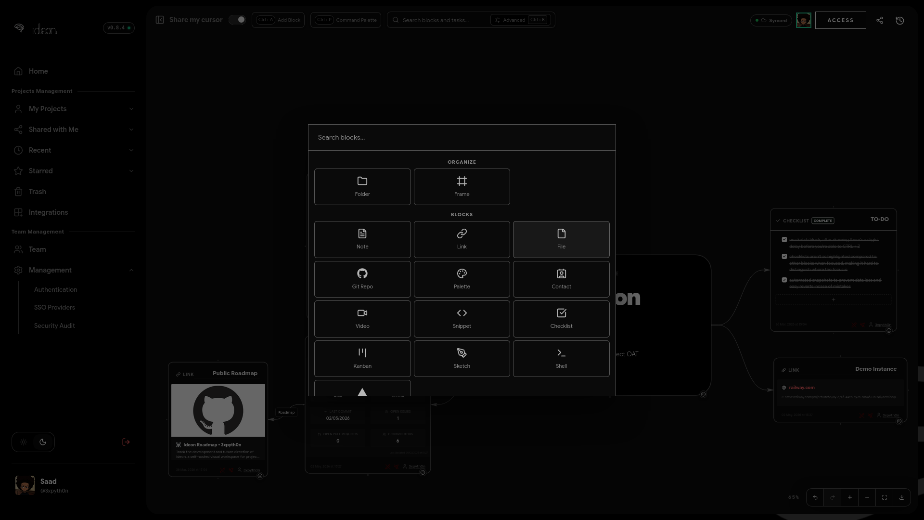The height and width of the screenshot is (520, 924).
Task: Open Trash in sidebar
Action: click(73, 192)
